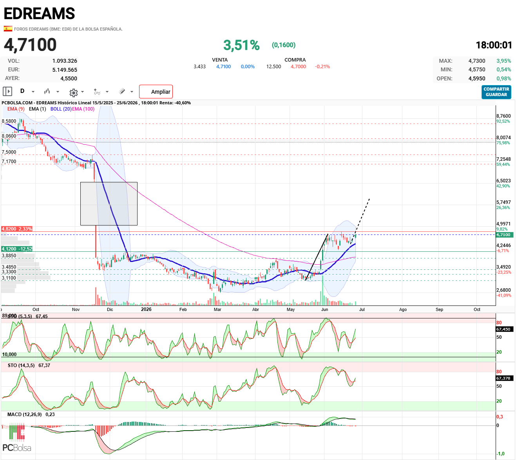Click the MIN value 4,5750

[x=477, y=69]
